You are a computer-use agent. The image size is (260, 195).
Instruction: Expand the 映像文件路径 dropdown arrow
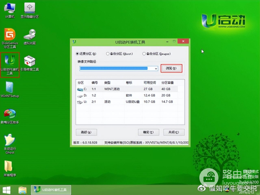156,68
